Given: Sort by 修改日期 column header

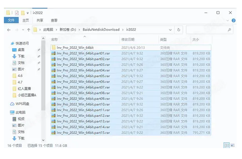Looking at the screenshot, I should pos(128,39).
